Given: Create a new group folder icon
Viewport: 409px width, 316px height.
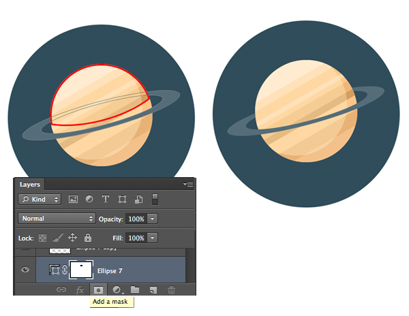Looking at the screenshot, I should point(135,289).
